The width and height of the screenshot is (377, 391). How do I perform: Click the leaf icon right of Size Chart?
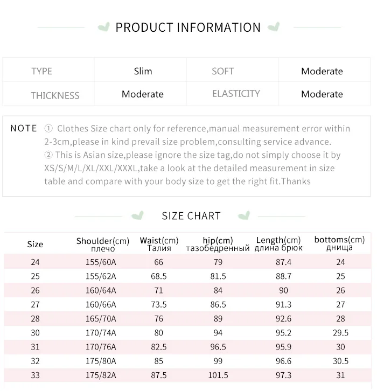244,215
